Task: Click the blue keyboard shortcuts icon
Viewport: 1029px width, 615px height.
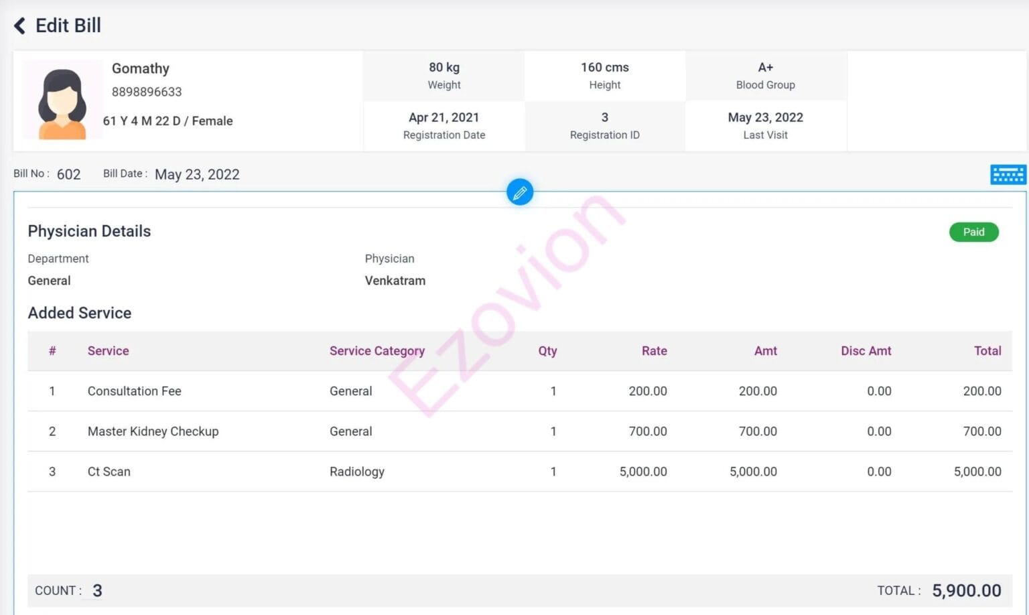Action: 1008,174
